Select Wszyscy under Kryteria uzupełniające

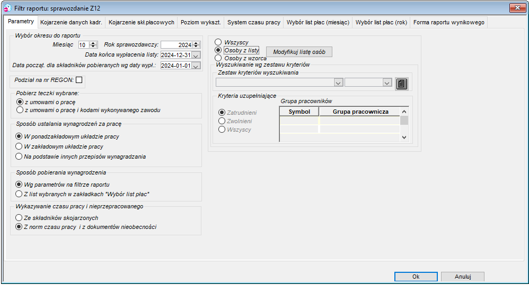click(x=222, y=130)
